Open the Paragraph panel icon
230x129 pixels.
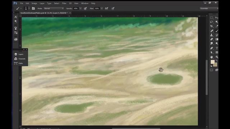tap(16, 21)
